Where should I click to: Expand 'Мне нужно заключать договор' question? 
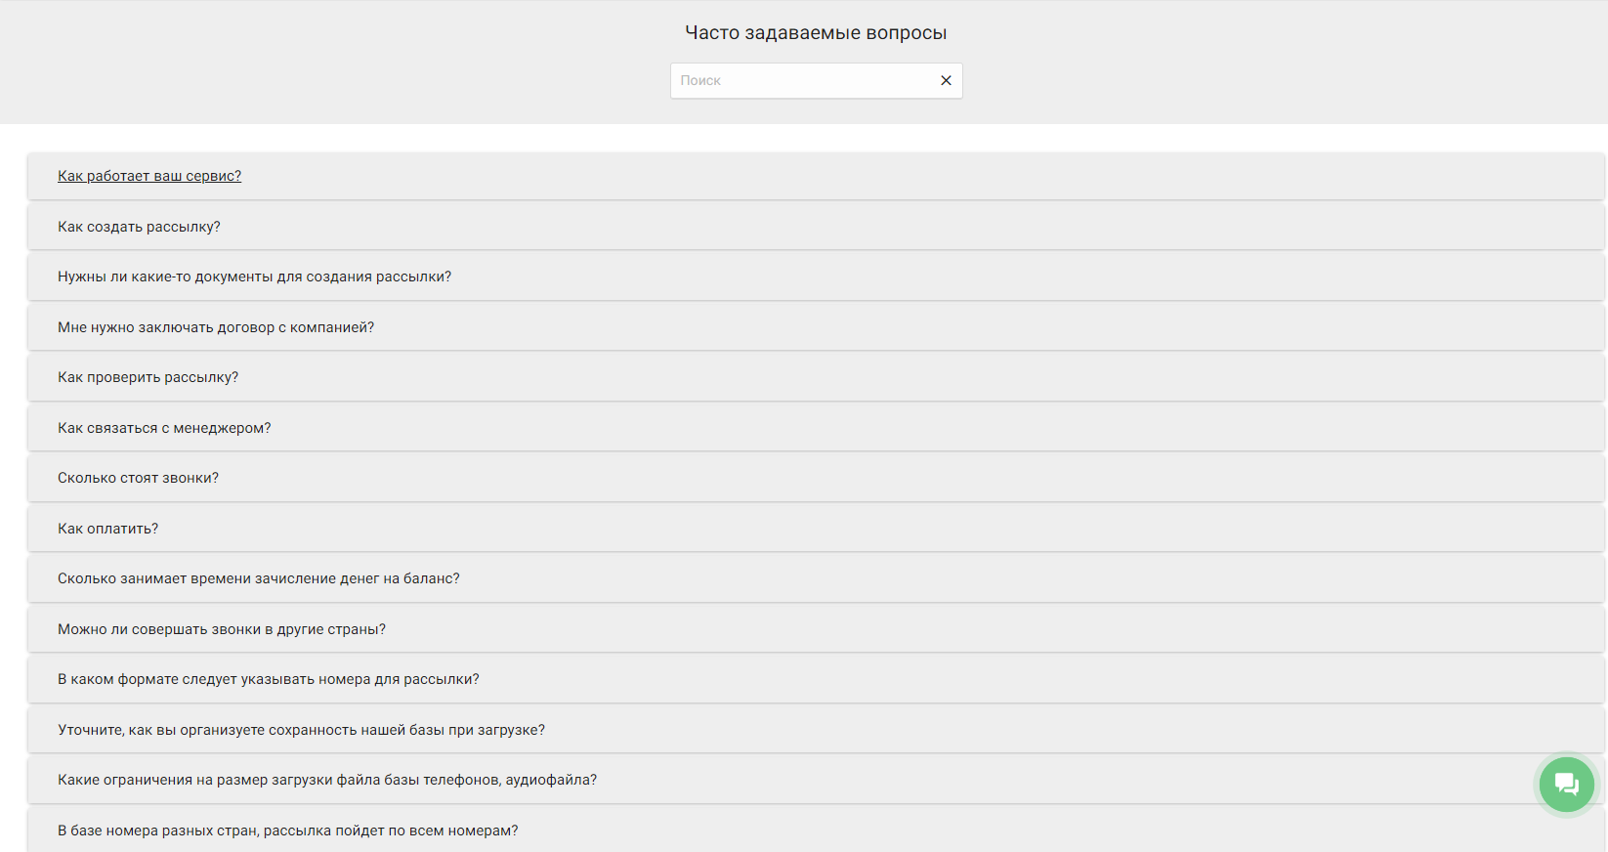[x=216, y=327]
